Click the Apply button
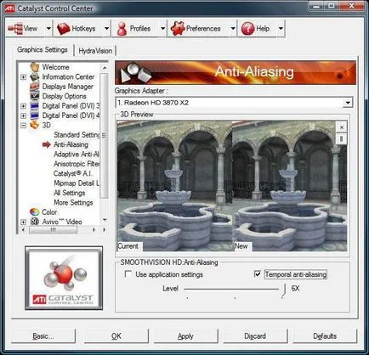 [x=185, y=336]
